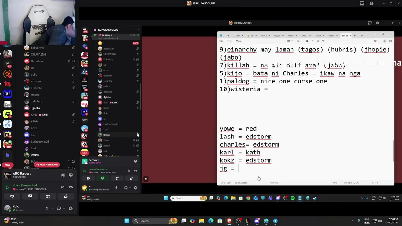Switch to Notepad tab '7.38.tx'
The width and height of the screenshot is (402, 226).
click(x=237, y=36)
